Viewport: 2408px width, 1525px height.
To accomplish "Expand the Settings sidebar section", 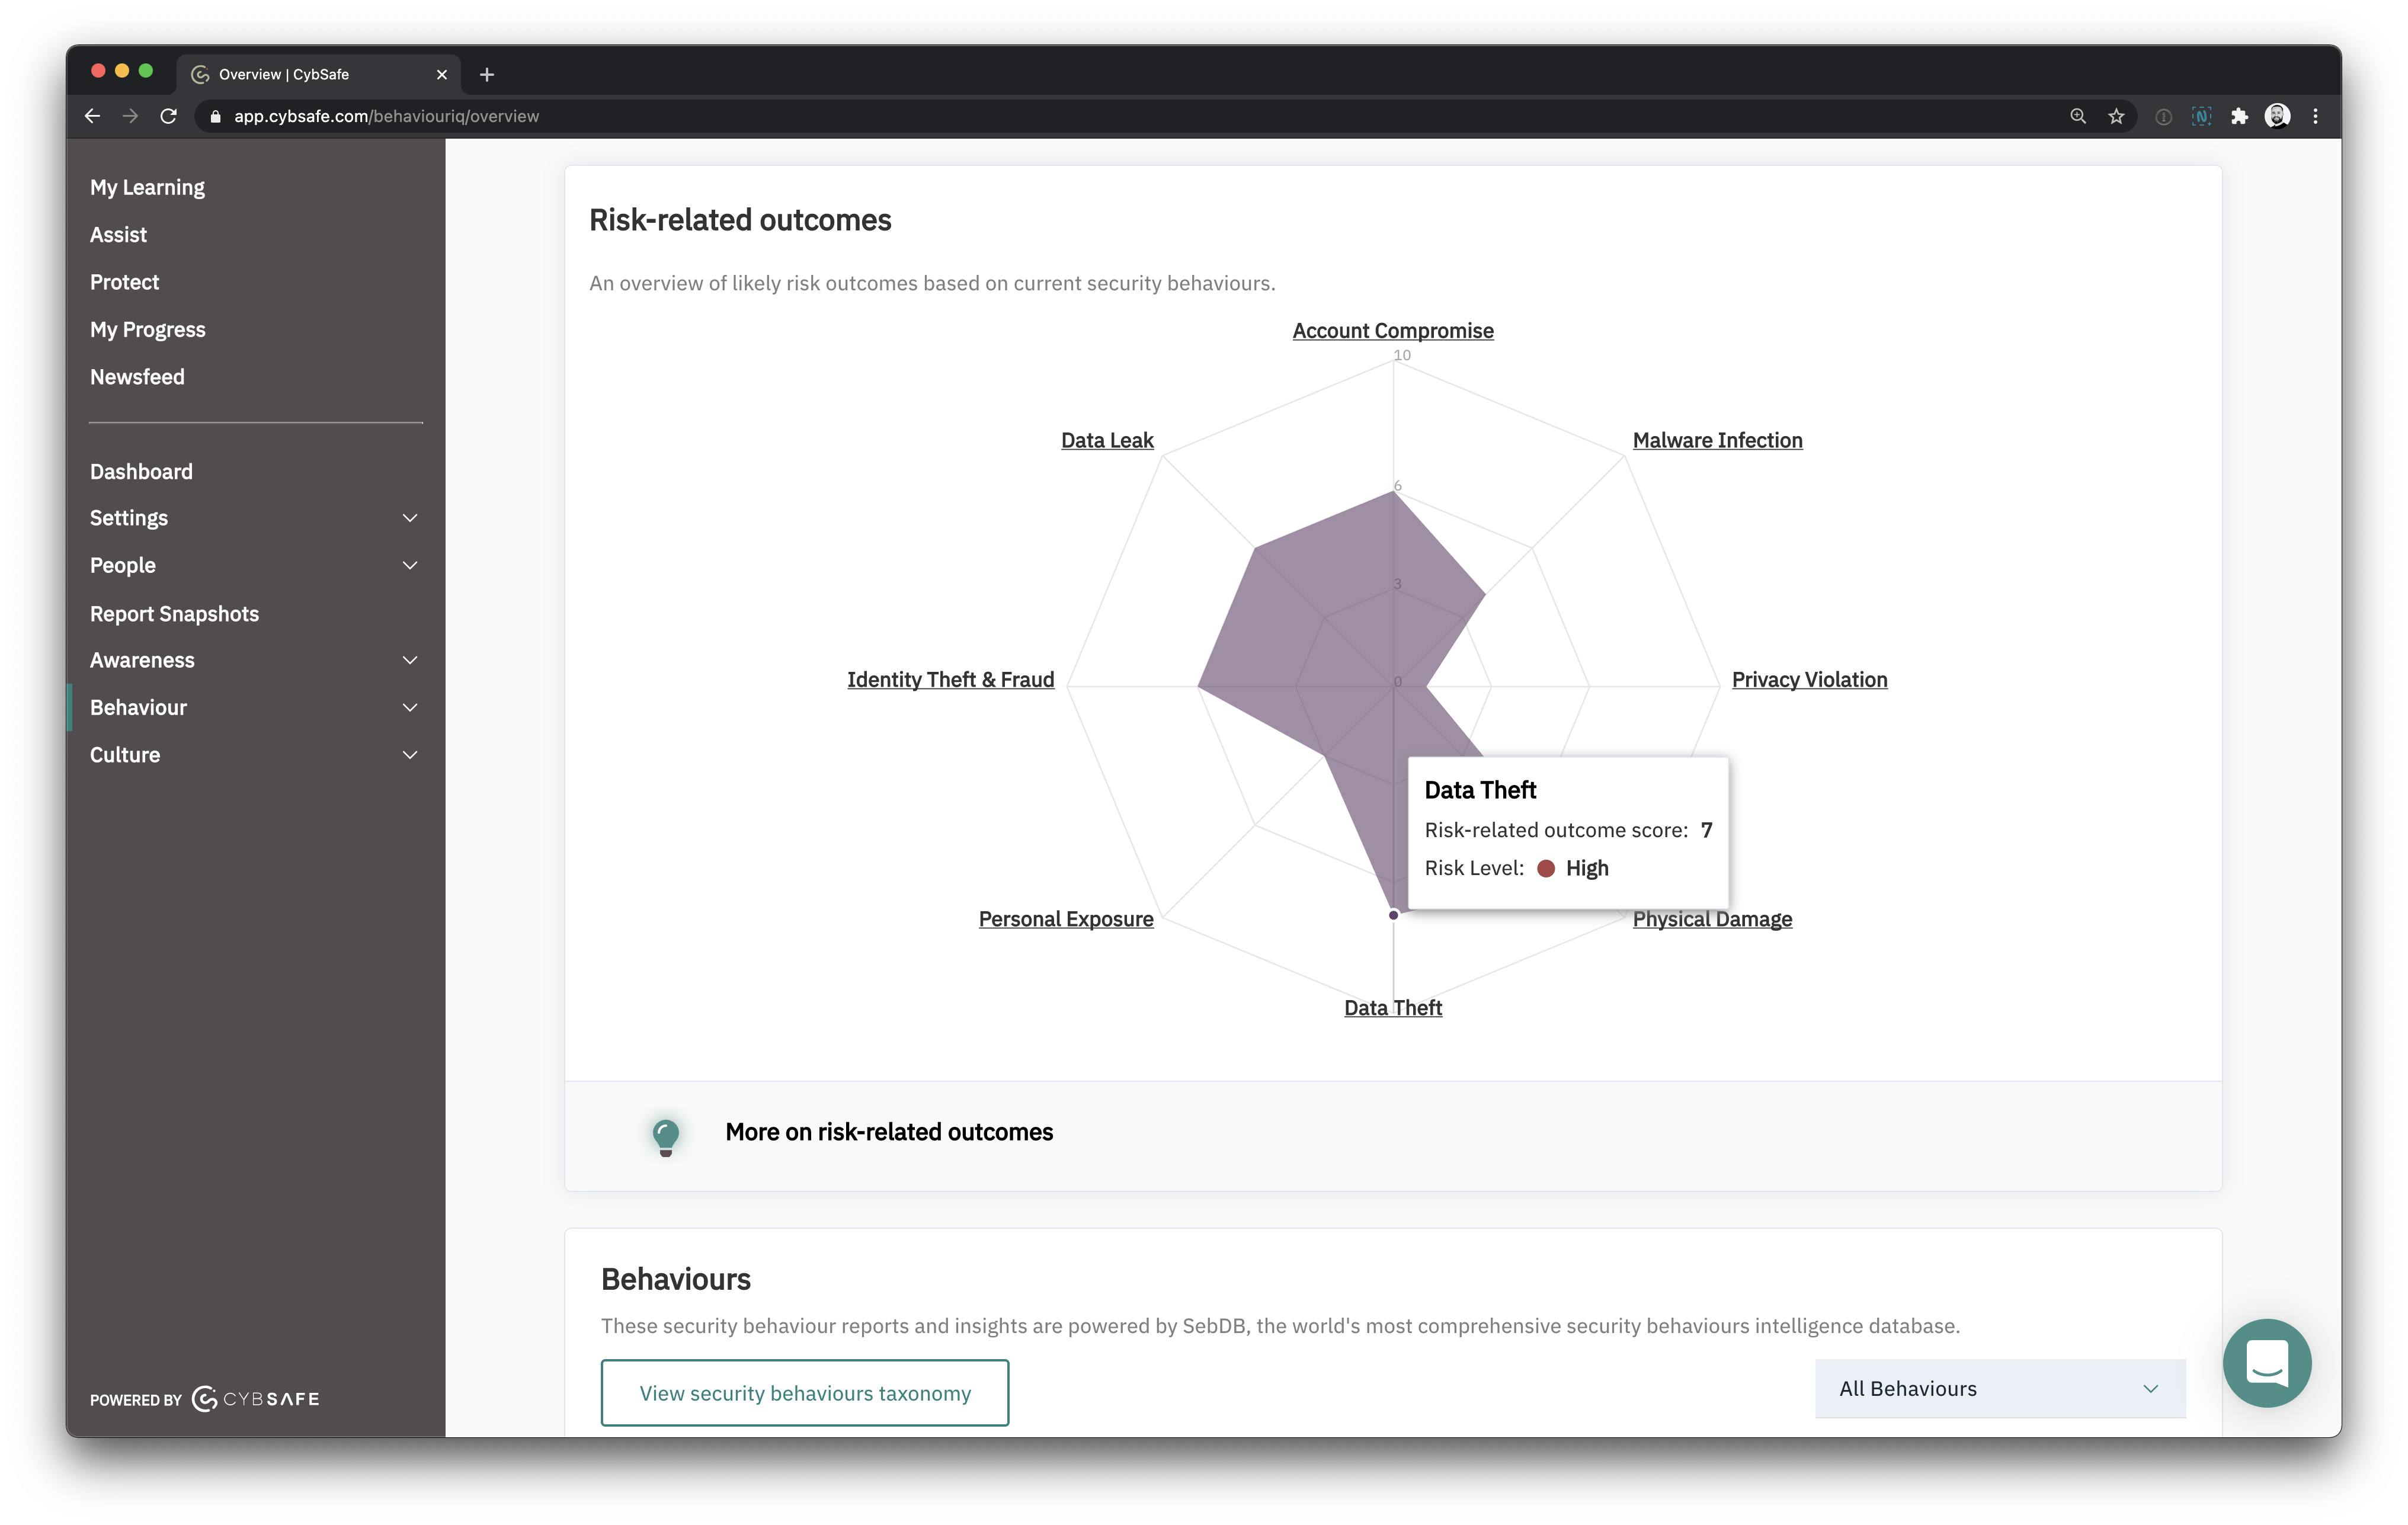I will click(409, 518).
